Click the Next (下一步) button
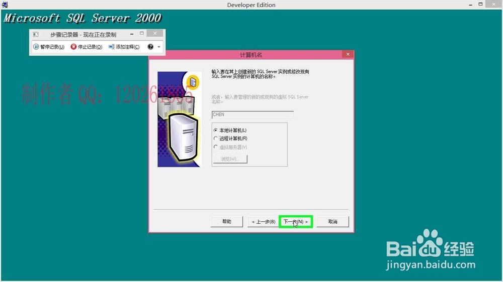The height and width of the screenshot is (282, 503). [x=295, y=221]
